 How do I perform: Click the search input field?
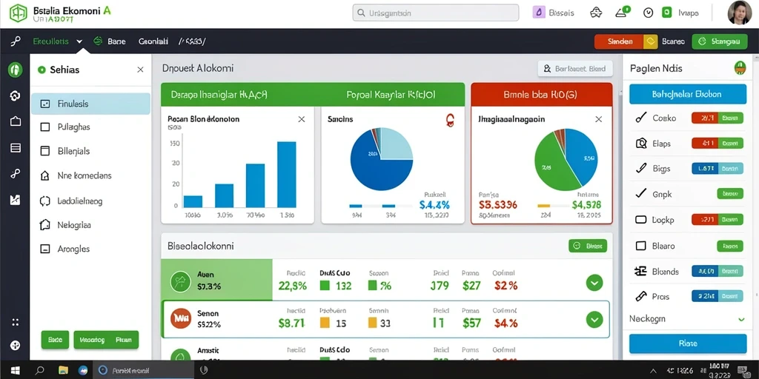436,13
